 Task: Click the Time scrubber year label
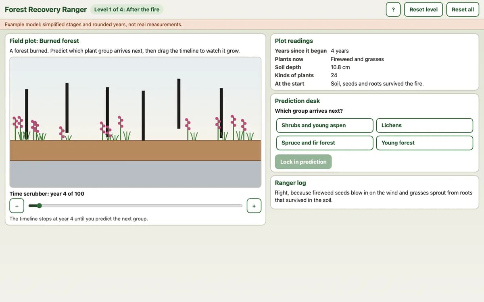coord(47,194)
